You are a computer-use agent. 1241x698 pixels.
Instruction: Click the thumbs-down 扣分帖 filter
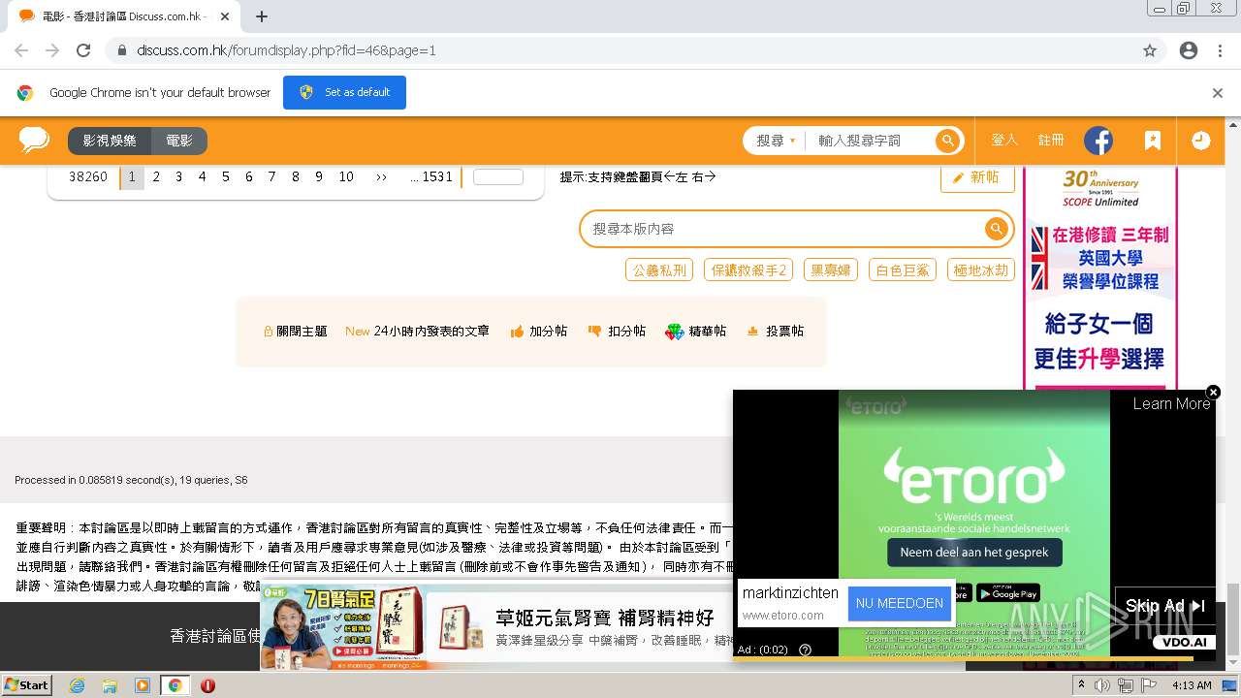click(x=617, y=332)
